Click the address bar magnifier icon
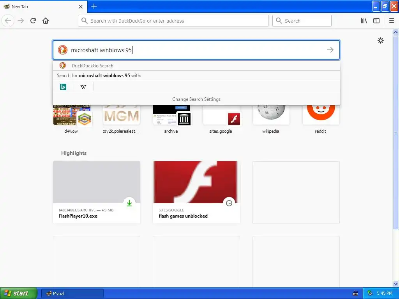This screenshot has height=299, width=399. coord(85,21)
